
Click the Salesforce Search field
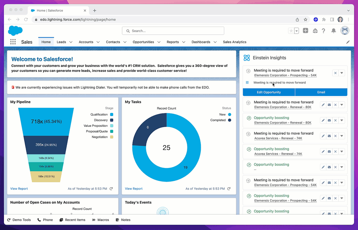pyautogui.click(x=173, y=31)
